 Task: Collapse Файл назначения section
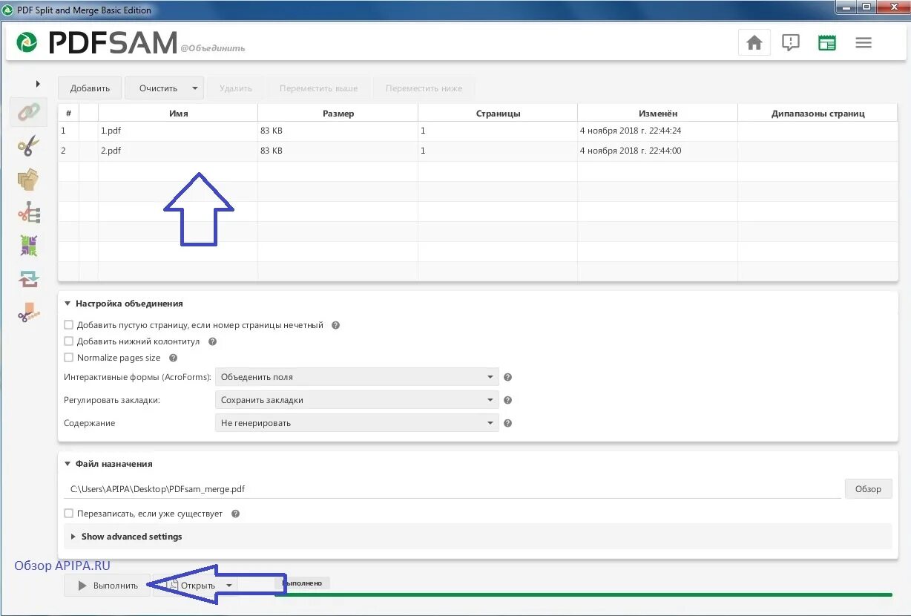[x=68, y=464]
